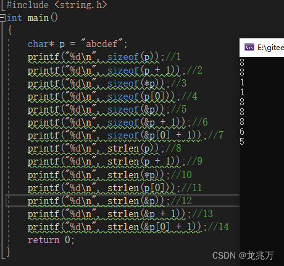The height and width of the screenshot is (266, 284).
Task: Click the strlen(&p[0] + 1) line with comment //14
Action: coord(128,227)
